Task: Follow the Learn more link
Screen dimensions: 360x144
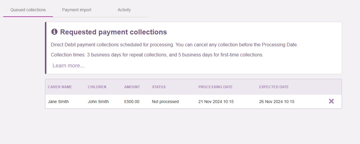Action: 68,66
